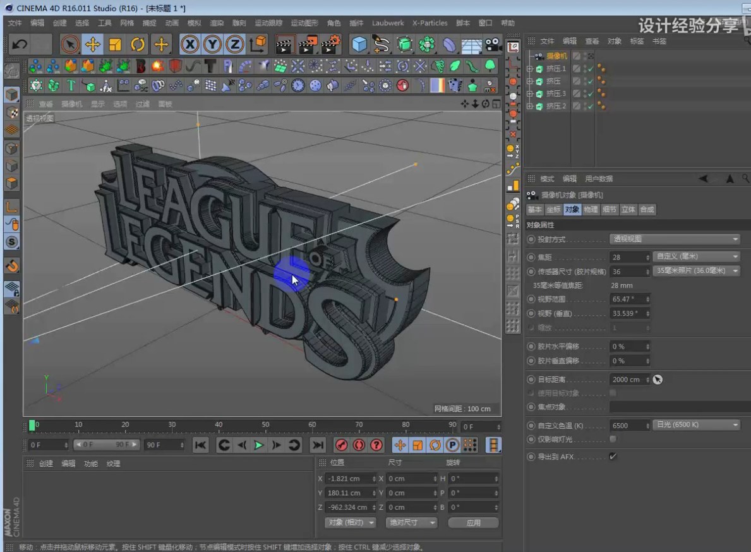Screen dimensions: 751x552
Task: Switch to the 物理 tab
Action: point(591,210)
